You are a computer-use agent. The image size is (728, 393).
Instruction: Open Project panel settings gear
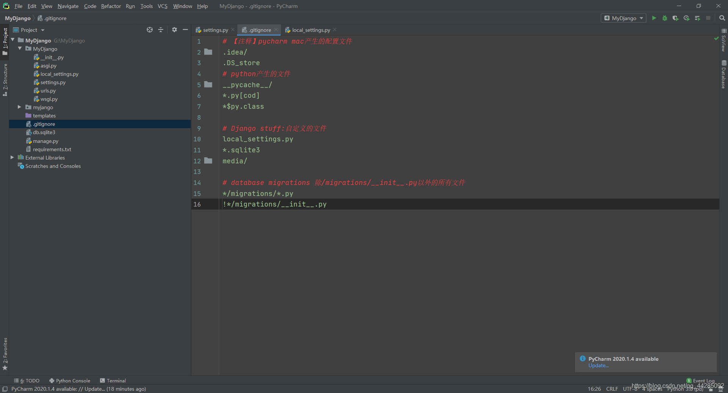[174, 30]
